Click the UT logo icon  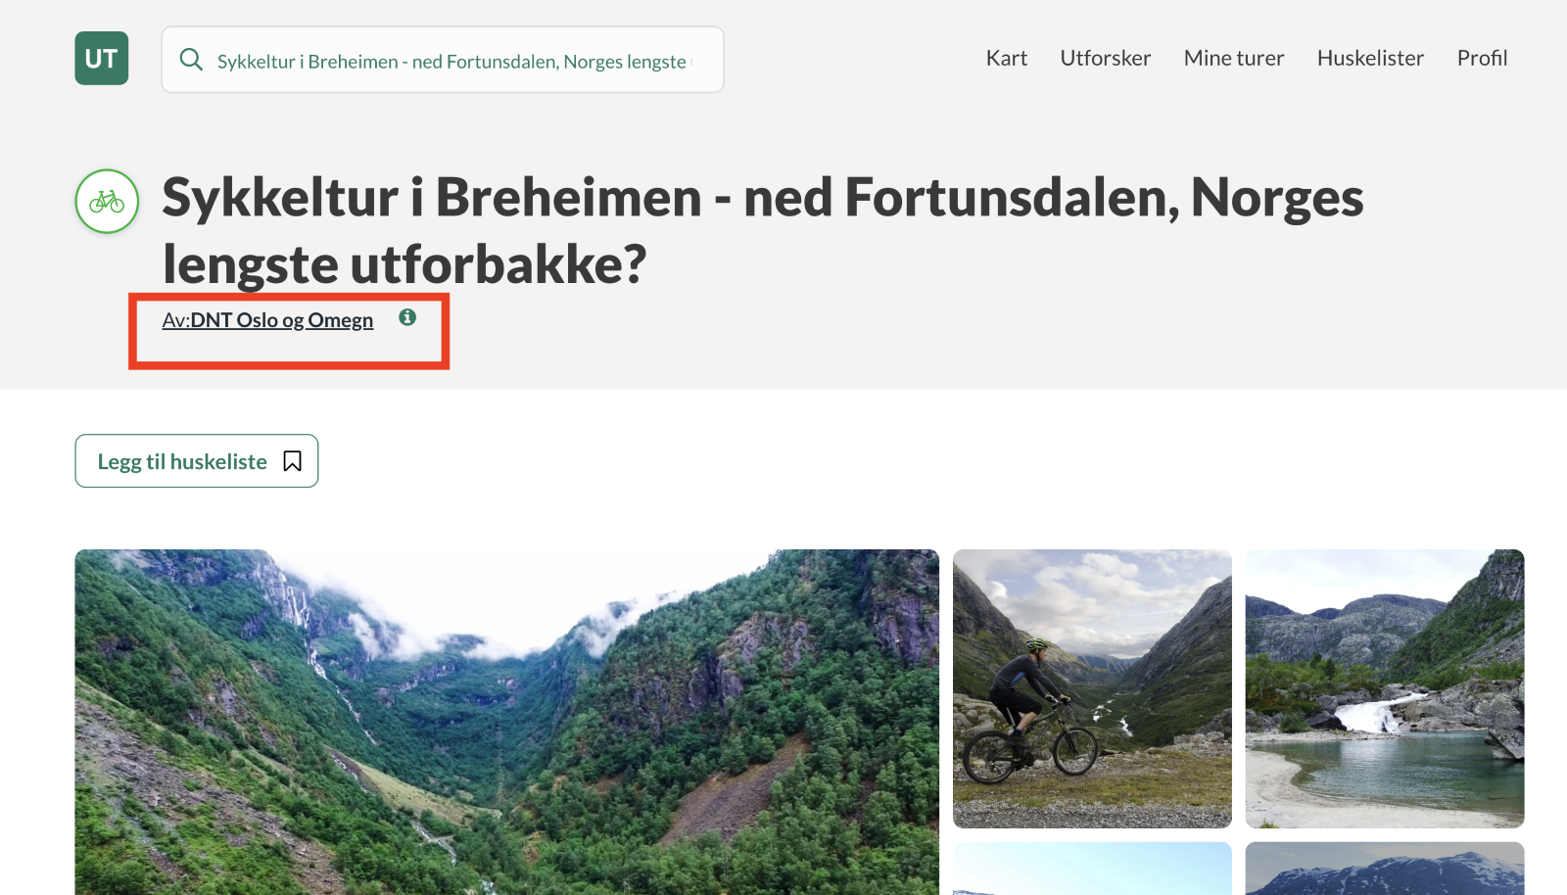[102, 59]
